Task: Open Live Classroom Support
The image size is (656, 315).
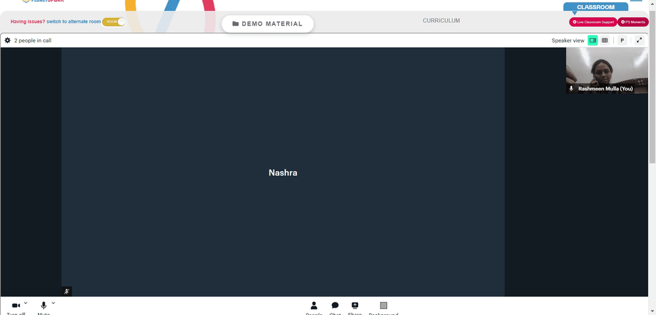Action: tap(593, 22)
